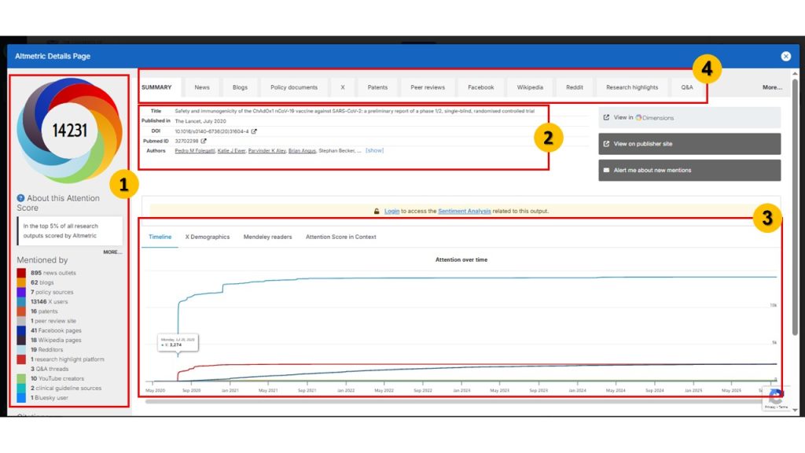The image size is (805, 453).
Task: Open the X tab
Action: tap(343, 87)
